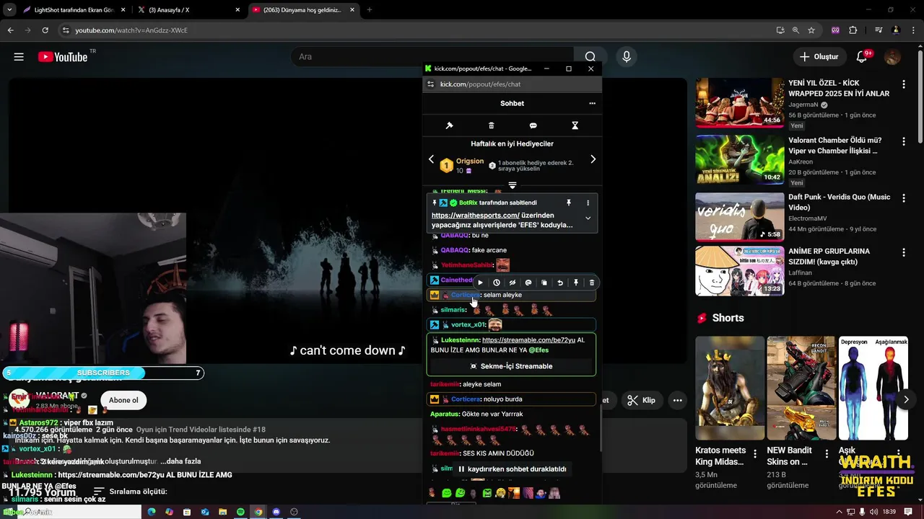
Task: Click the @ mention icon in action bar
Action: pyautogui.click(x=528, y=283)
